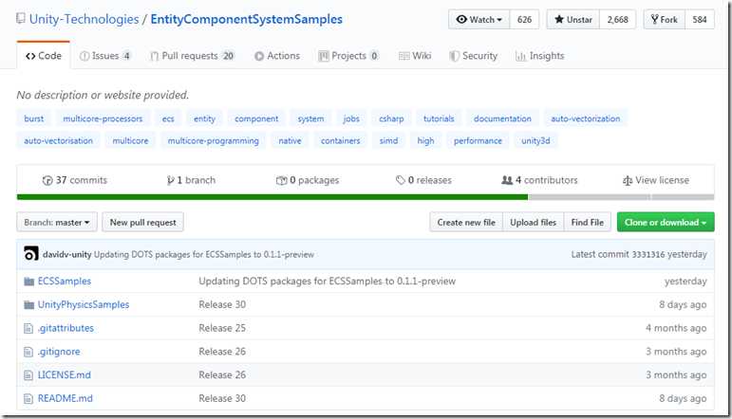
Task: Click the fork count 584
Action: (x=700, y=20)
